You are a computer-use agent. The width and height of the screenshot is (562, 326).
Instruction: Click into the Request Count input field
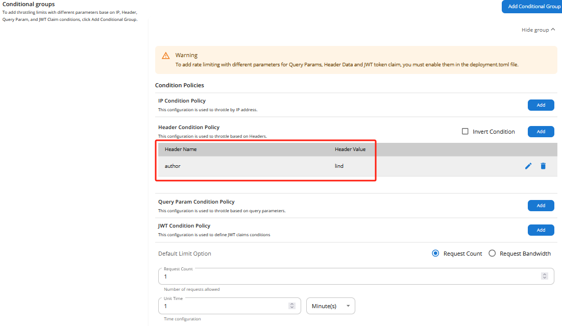(x=347, y=276)
